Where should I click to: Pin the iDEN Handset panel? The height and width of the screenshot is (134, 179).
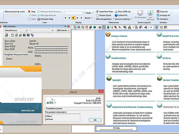65,26
